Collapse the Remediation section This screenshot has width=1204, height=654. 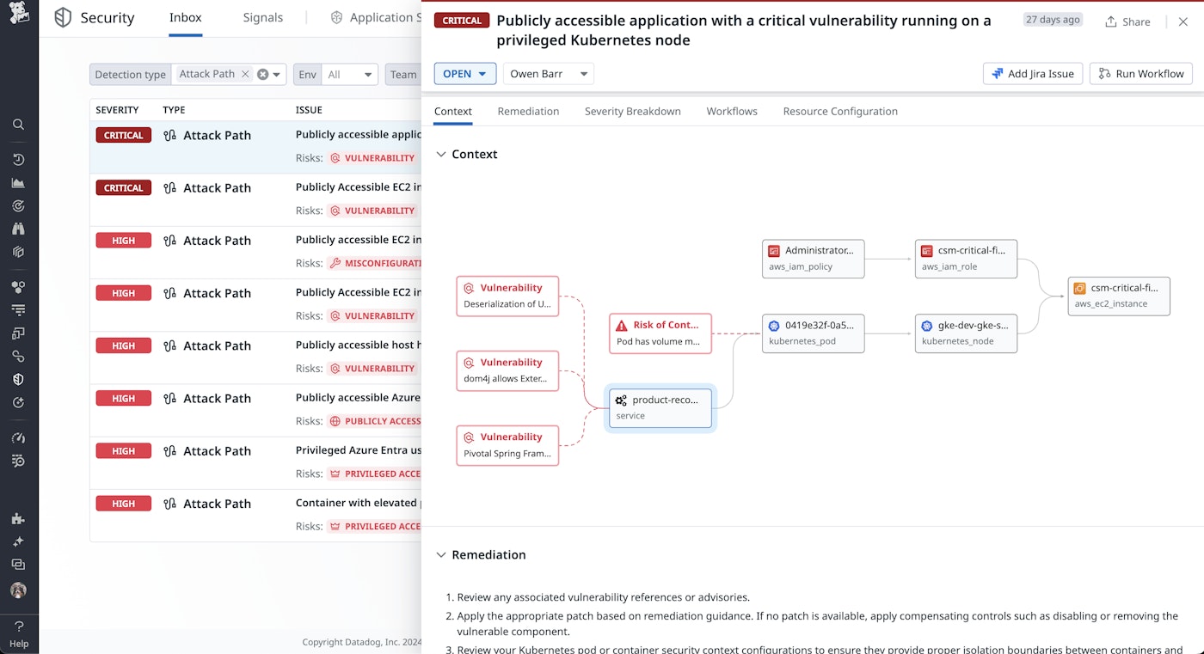coord(441,555)
